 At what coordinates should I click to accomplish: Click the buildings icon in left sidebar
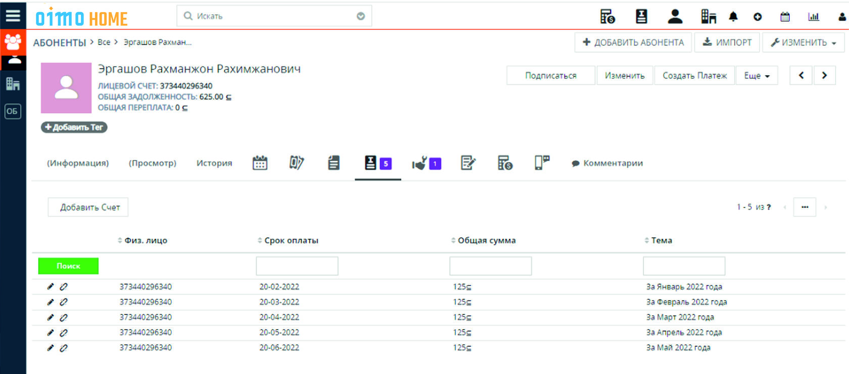click(x=13, y=84)
